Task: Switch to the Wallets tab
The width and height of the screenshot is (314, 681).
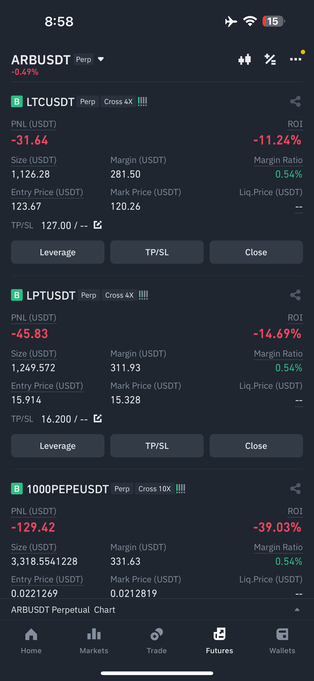Action: pyautogui.click(x=282, y=641)
